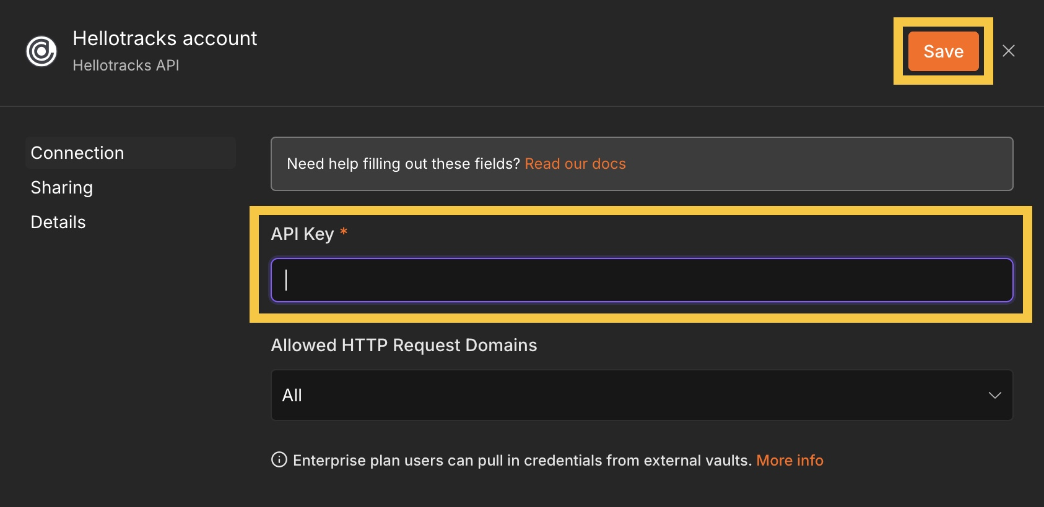
Task: Open the "More info" link about external vaults
Action: [790, 460]
